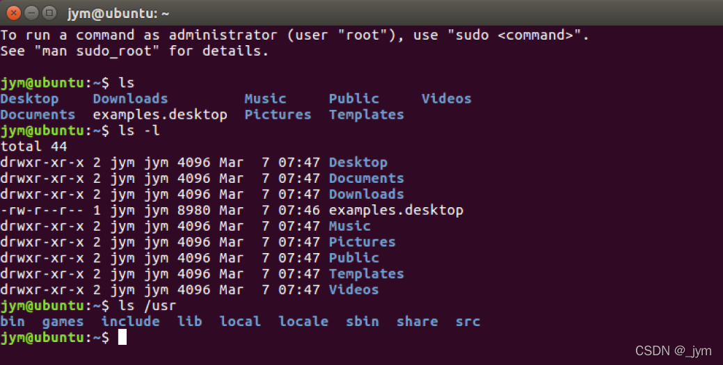
Task: Click the 'total 44' line
Action: click(33, 147)
